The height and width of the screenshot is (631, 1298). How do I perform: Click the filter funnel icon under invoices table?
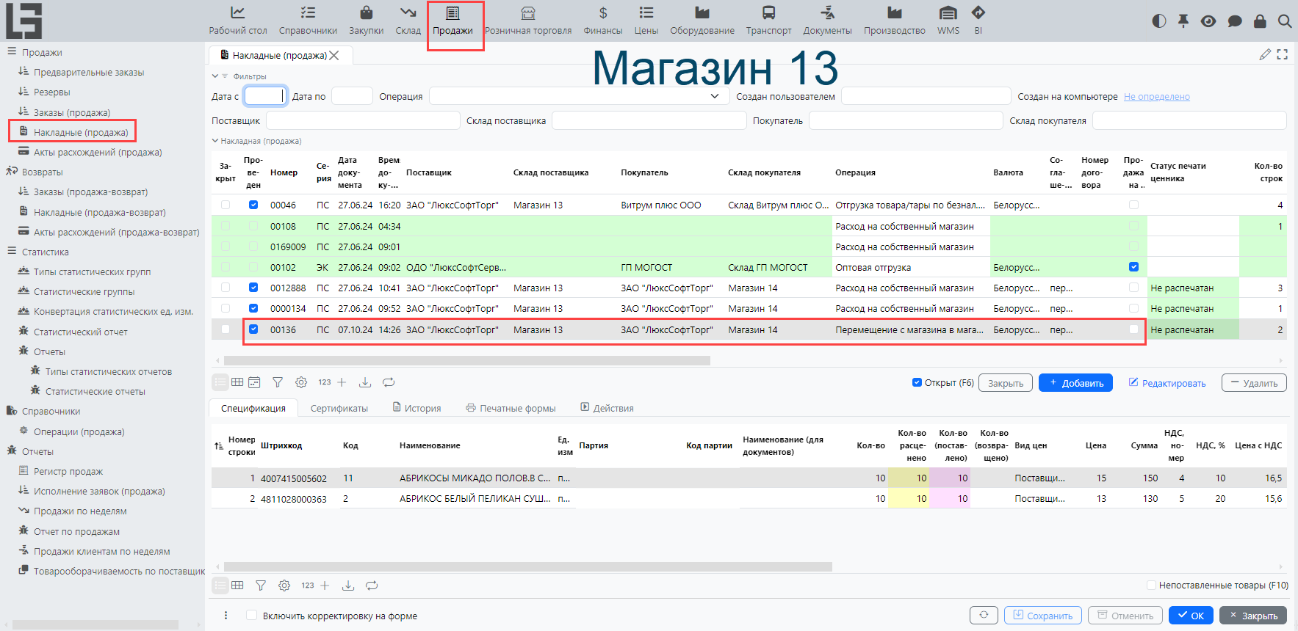coord(278,382)
